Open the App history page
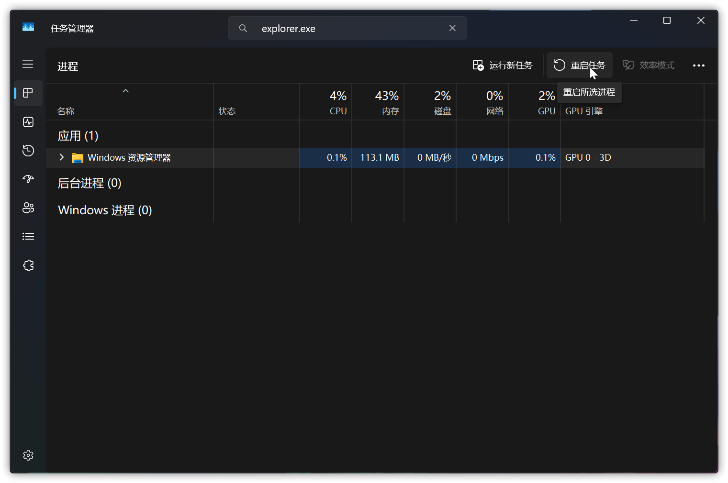The image size is (728, 483). (28, 151)
